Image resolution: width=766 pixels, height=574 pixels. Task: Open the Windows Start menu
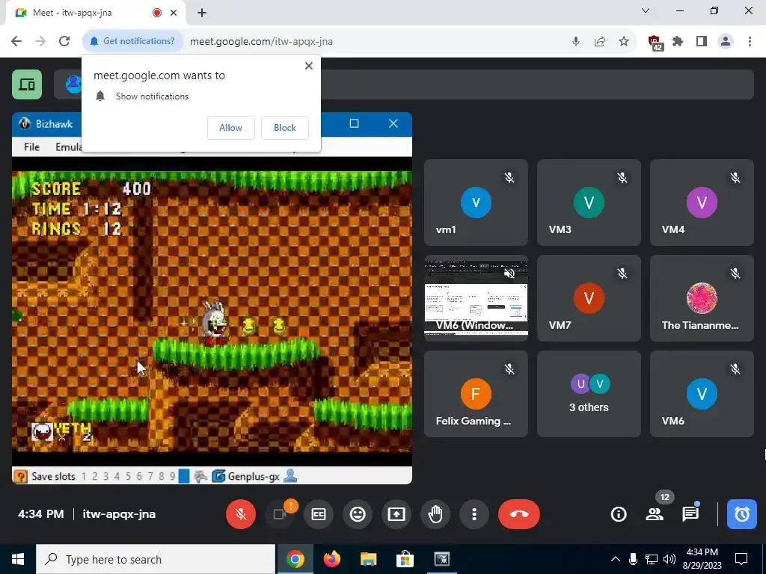18,559
